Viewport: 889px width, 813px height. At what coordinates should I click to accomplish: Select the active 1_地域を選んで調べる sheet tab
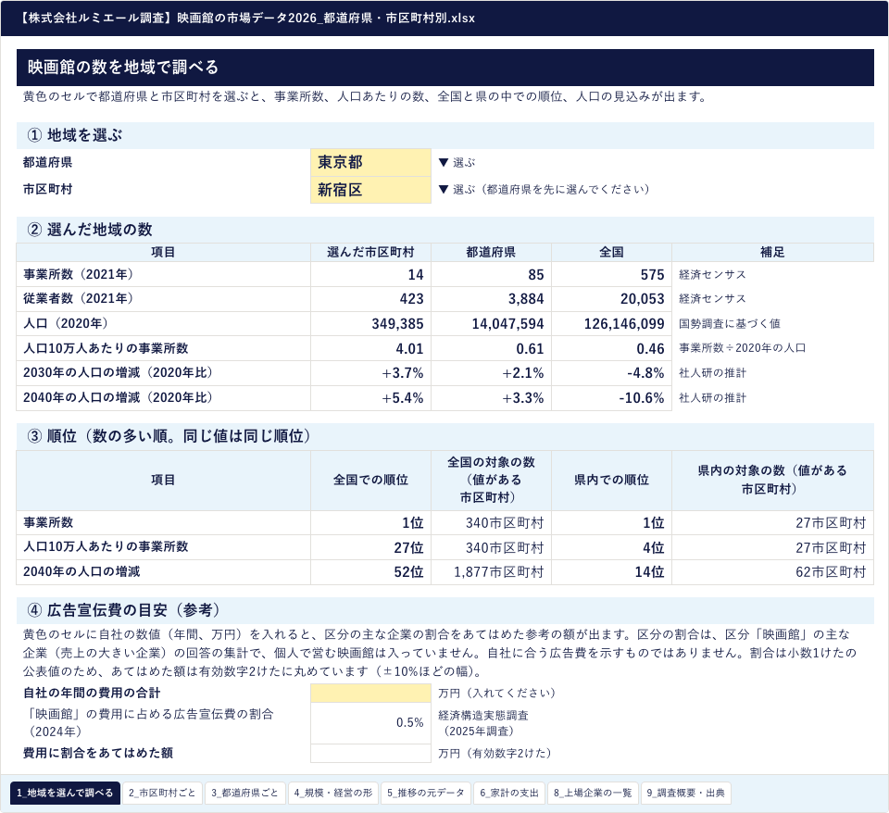pyautogui.click(x=65, y=793)
